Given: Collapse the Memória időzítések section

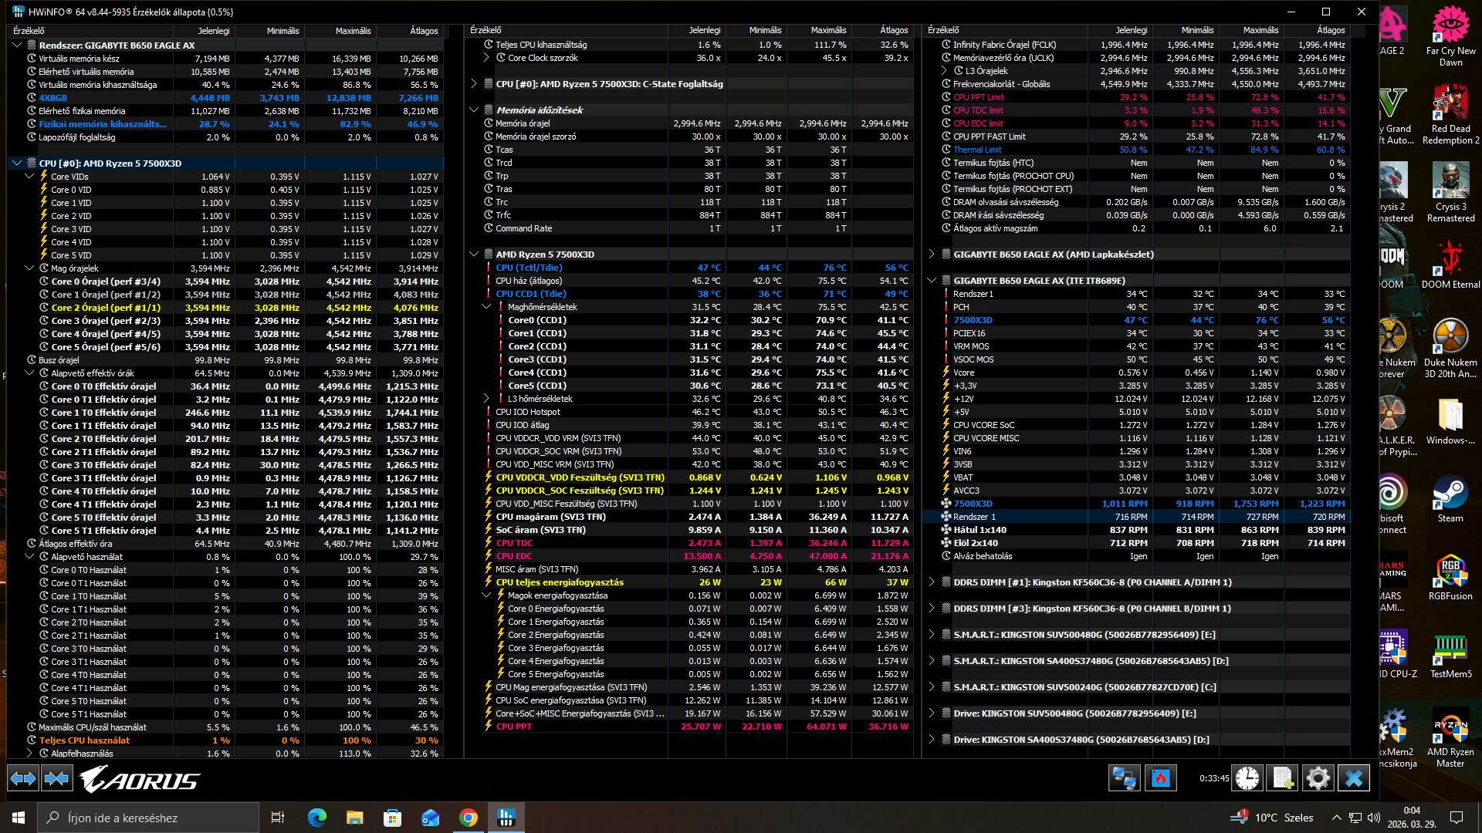Looking at the screenshot, I should (x=474, y=110).
